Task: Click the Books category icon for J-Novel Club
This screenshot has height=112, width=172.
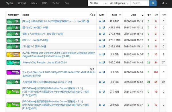Action: pyautogui.click(x=13, y=63)
